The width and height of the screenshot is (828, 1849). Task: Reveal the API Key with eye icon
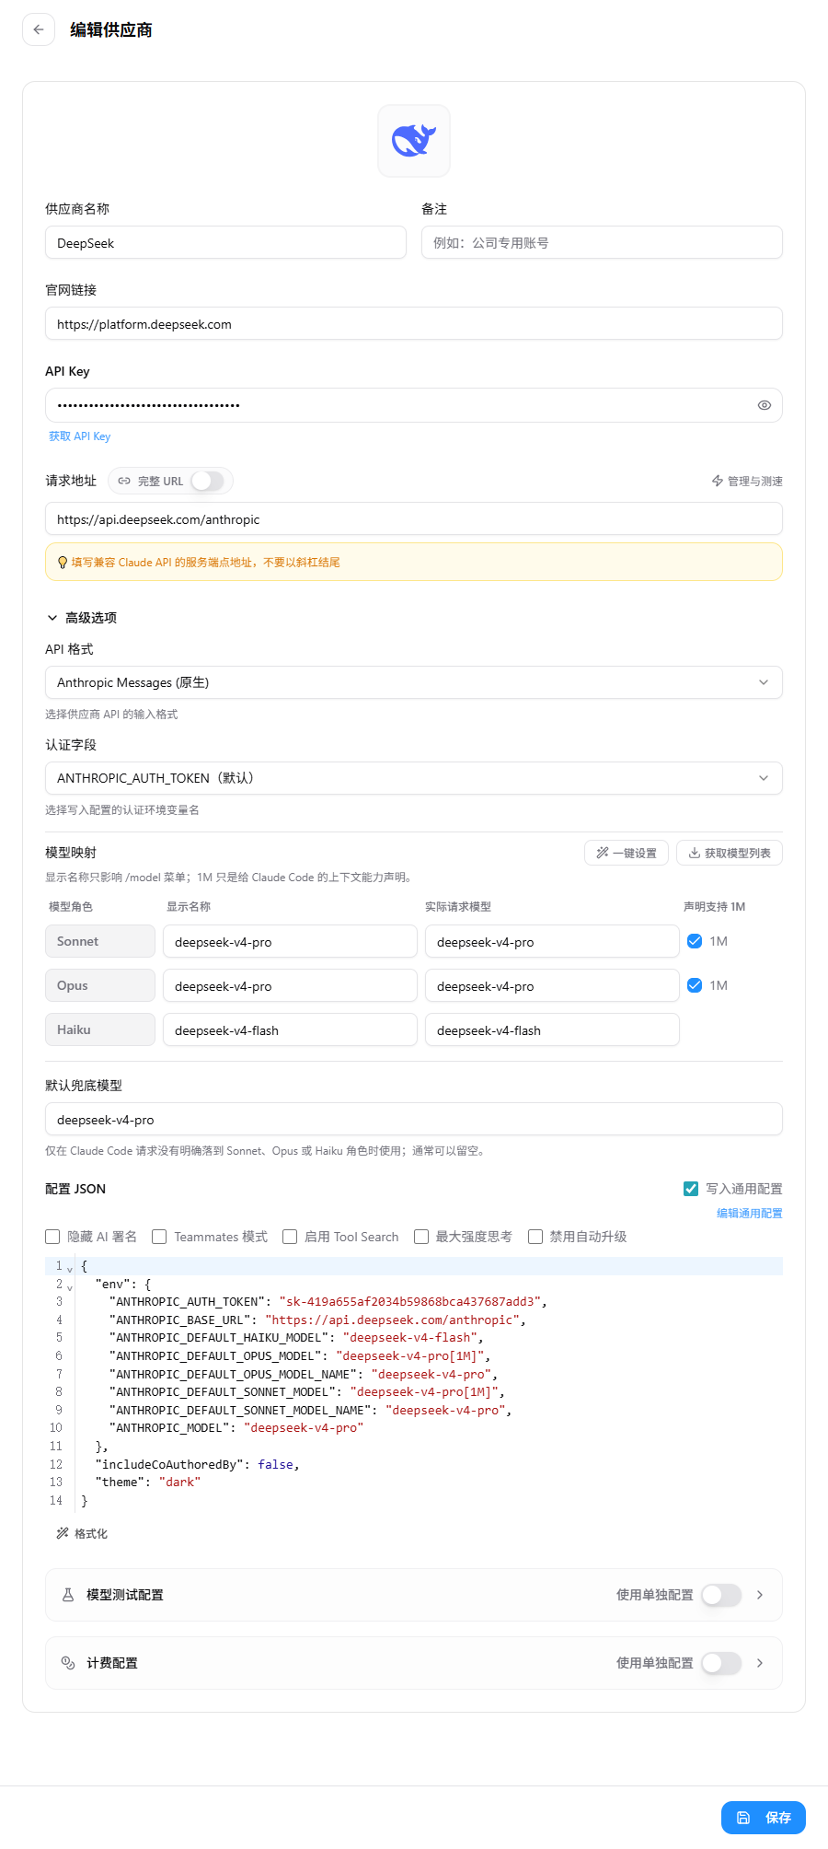click(x=764, y=405)
